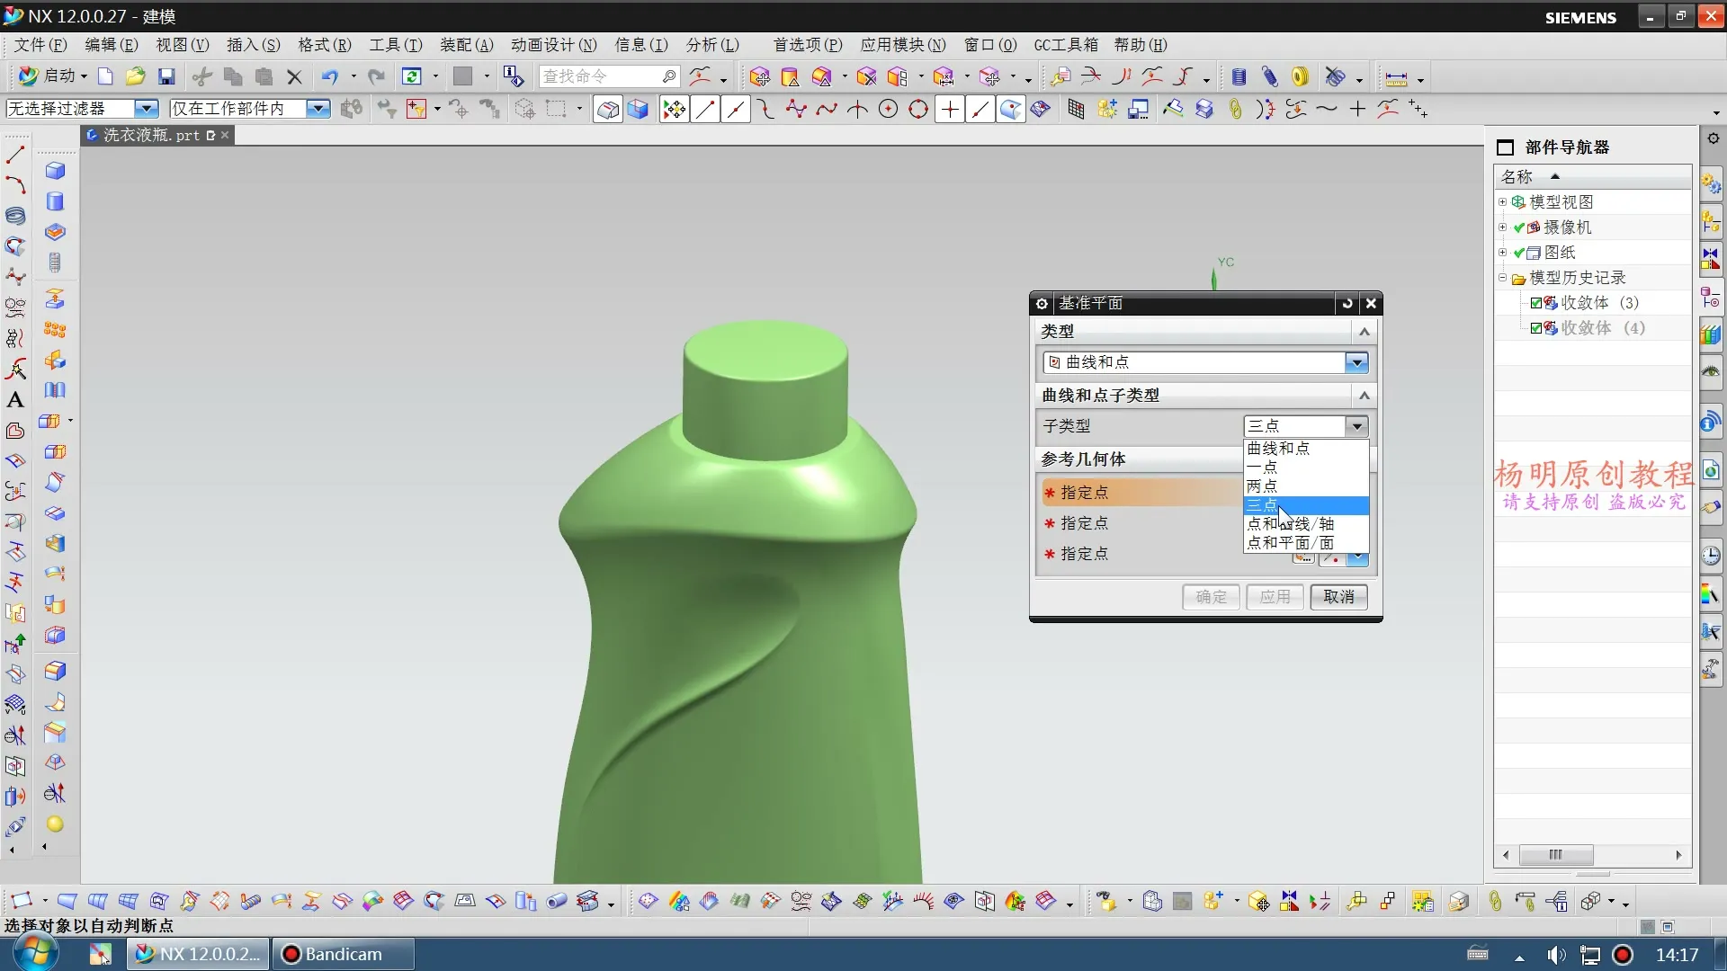Expand the 模型视图 tree node

coord(1502,202)
